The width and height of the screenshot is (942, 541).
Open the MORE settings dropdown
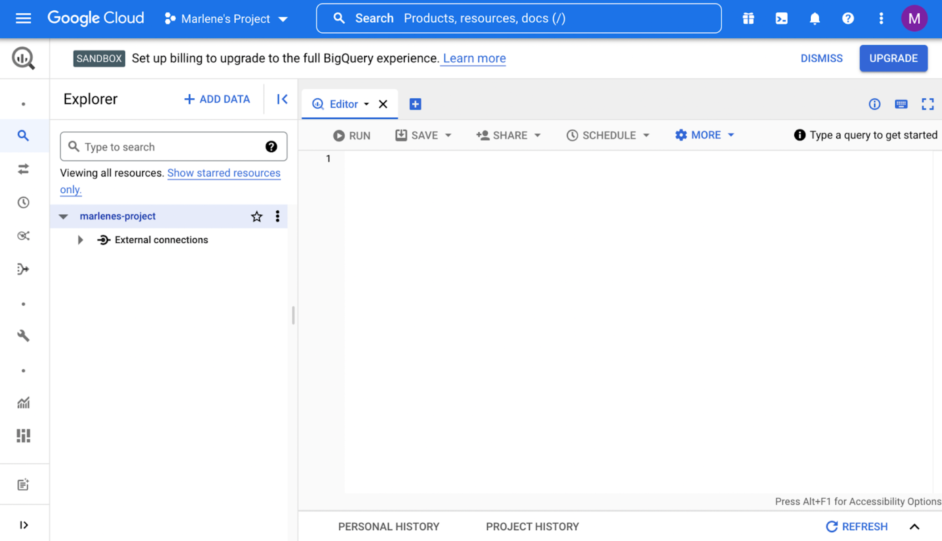tap(704, 135)
